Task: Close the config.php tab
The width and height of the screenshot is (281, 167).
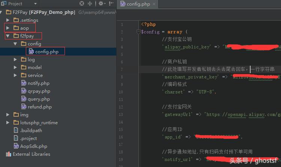Action: (154, 4)
